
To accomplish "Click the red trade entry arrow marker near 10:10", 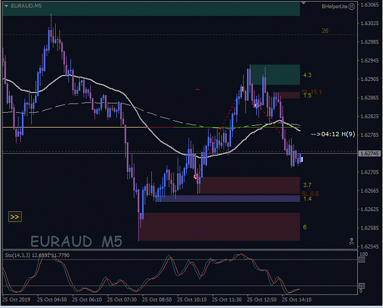I will [x=195, y=176].
